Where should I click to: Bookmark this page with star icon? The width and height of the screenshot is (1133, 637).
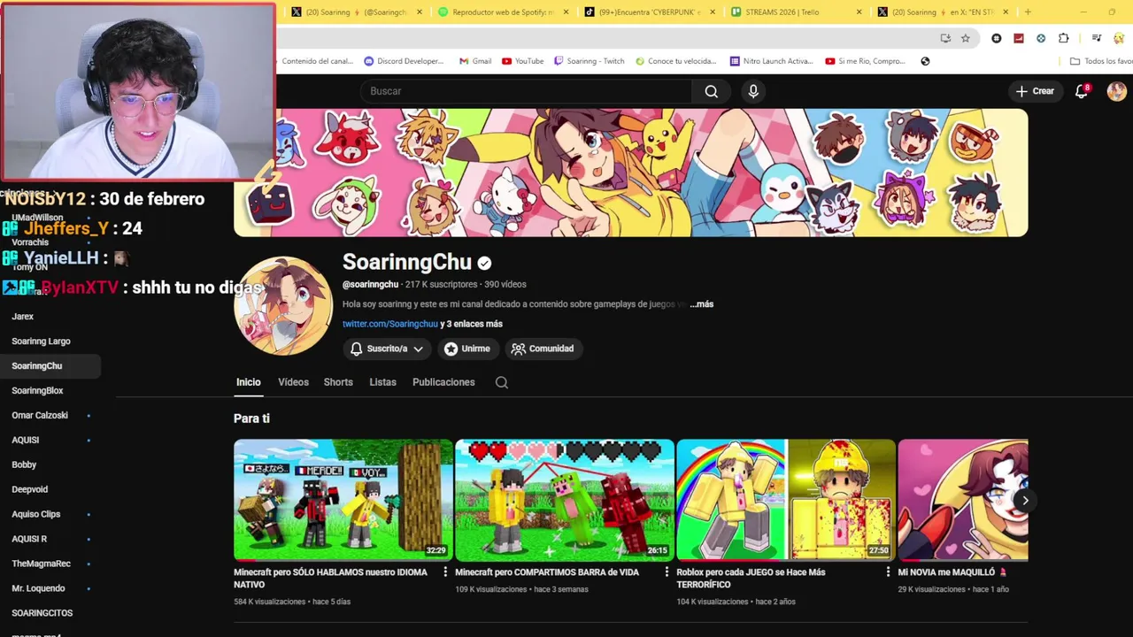point(966,38)
